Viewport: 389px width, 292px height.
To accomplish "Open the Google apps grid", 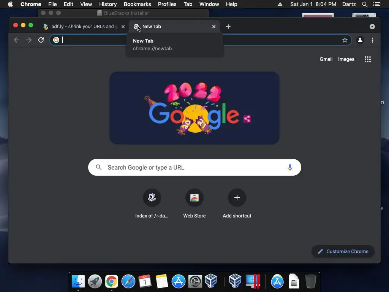I will [x=368, y=59].
